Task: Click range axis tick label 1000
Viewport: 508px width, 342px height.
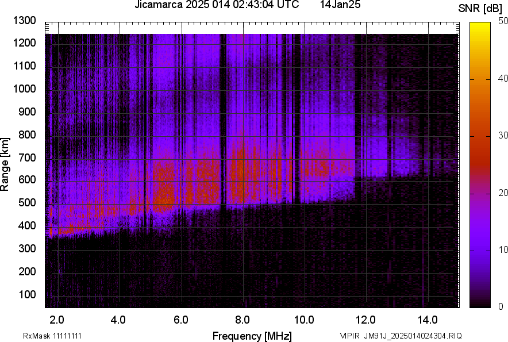Action: coord(25,89)
